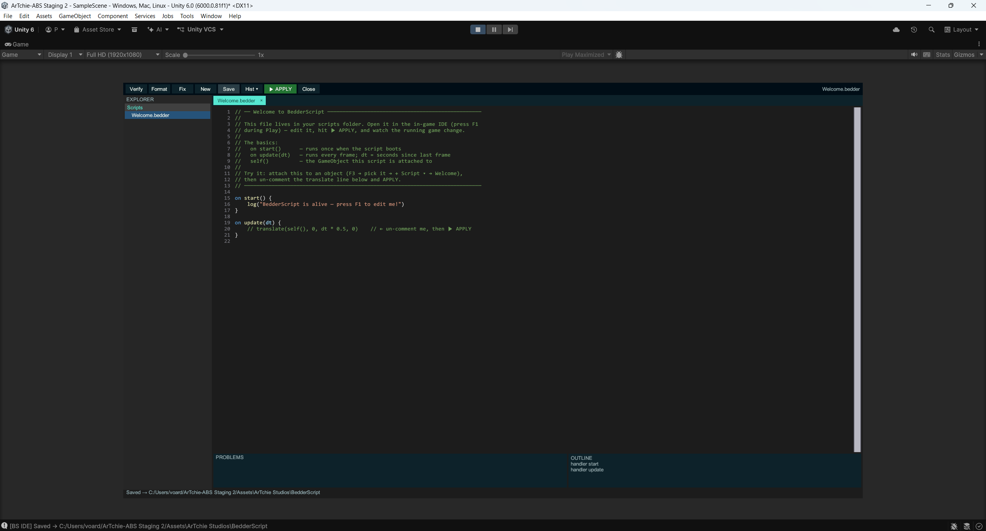Viewport: 986px width, 531px height.
Task: Click the log("BedderScript is alive...") line
Action: [325, 204]
